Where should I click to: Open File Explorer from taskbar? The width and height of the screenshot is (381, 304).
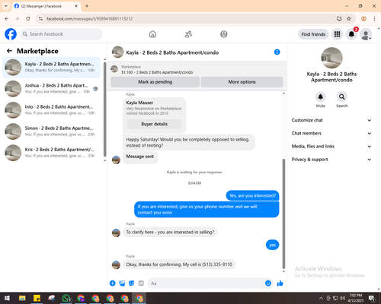click(22, 298)
